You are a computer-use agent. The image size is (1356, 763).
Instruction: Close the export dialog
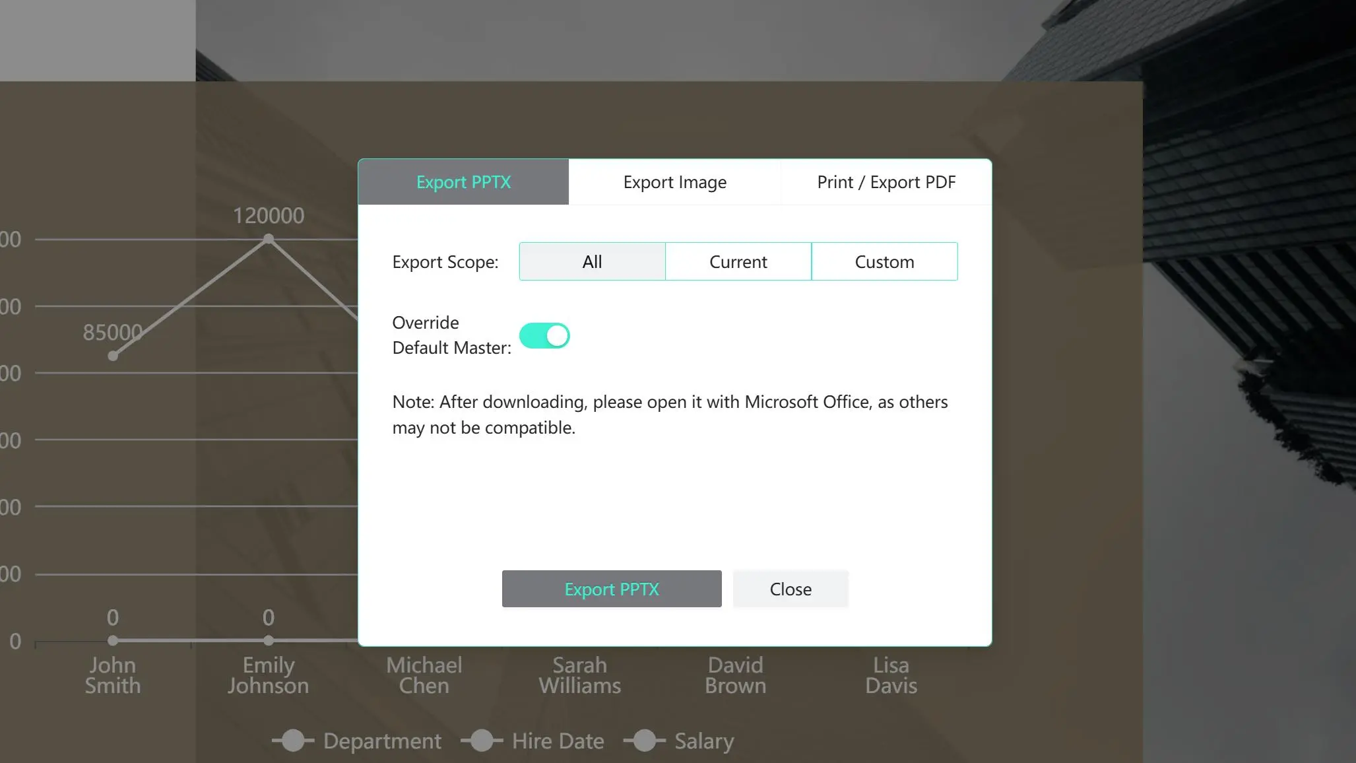pyautogui.click(x=790, y=589)
